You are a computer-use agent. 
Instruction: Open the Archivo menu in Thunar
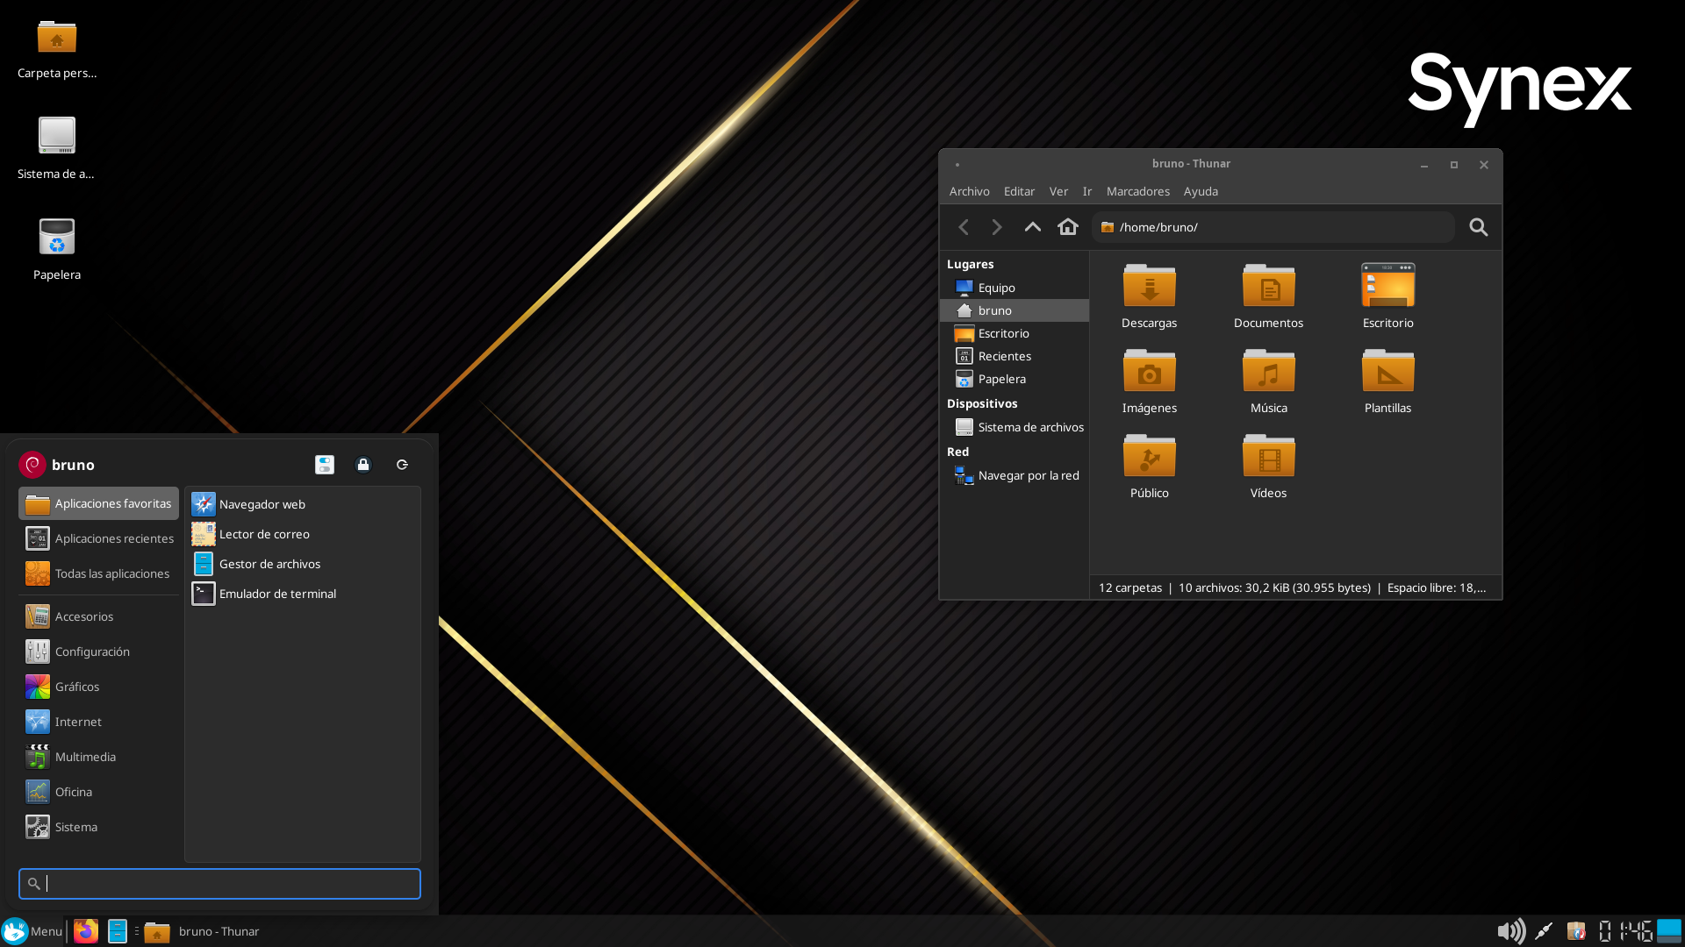point(969,191)
